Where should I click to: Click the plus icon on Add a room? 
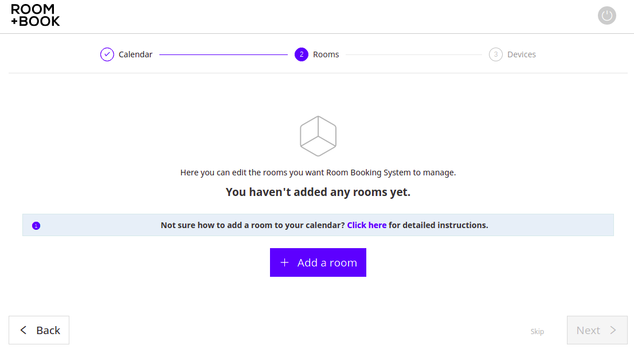(x=285, y=262)
